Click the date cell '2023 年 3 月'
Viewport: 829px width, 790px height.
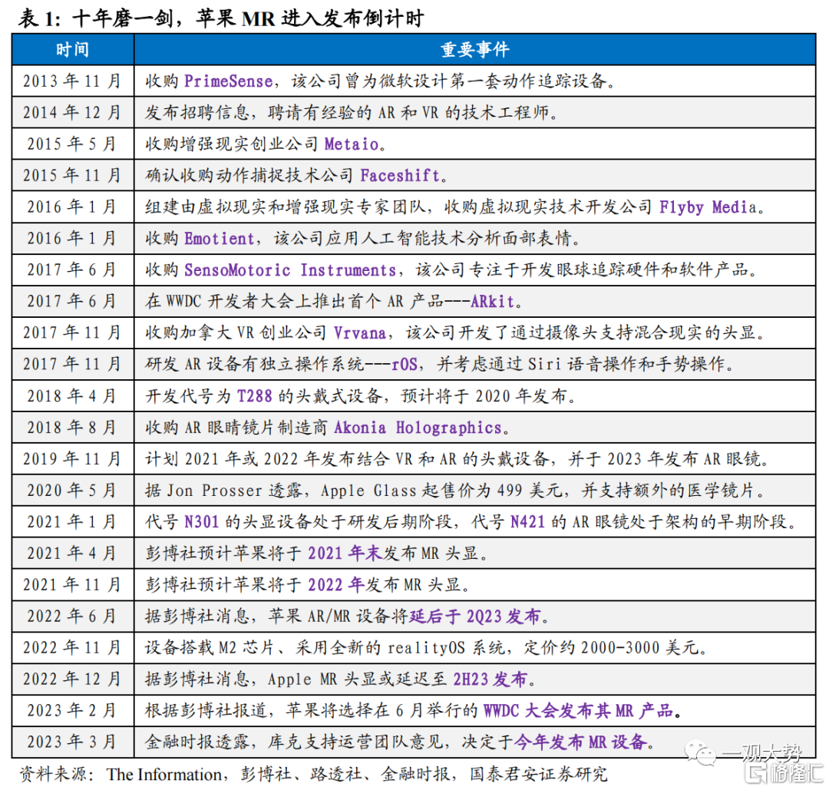(x=72, y=742)
